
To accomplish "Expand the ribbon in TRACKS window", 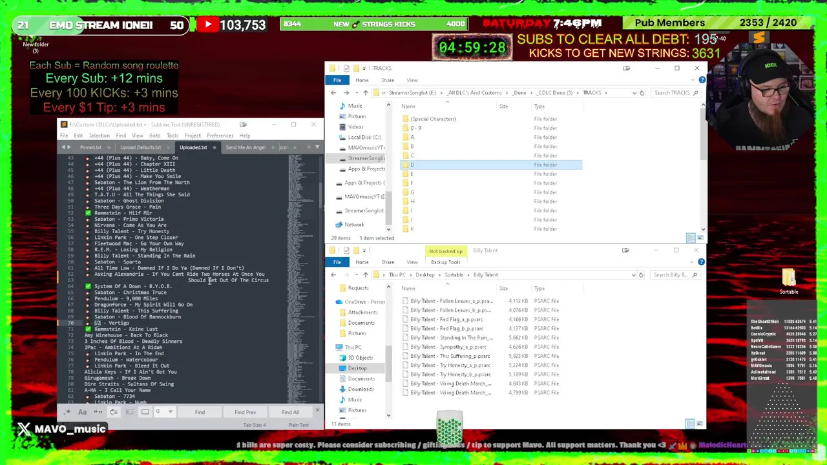I will click(x=694, y=80).
